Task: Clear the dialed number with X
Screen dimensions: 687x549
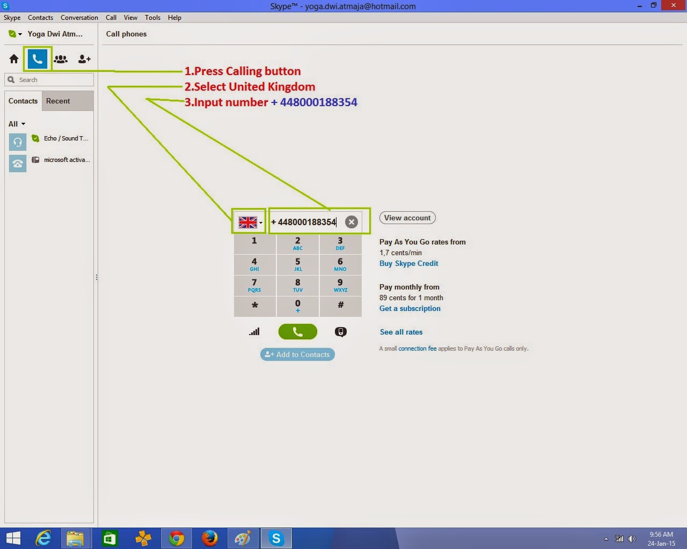Action: click(352, 222)
